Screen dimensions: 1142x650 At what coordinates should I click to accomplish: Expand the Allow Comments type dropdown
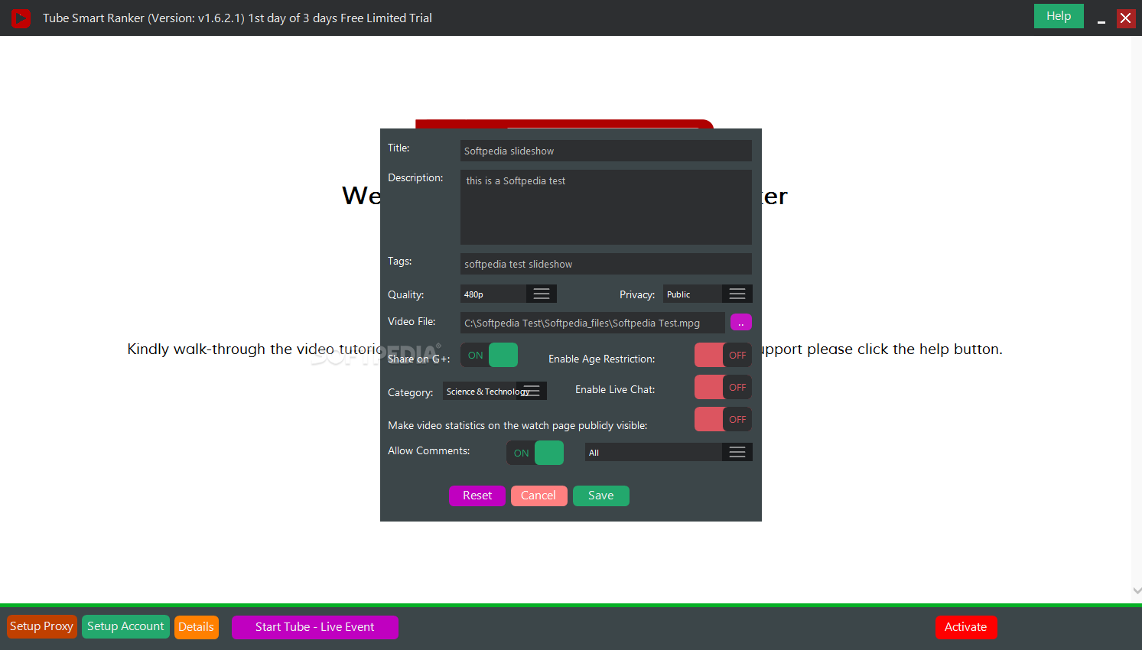[737, 453]
